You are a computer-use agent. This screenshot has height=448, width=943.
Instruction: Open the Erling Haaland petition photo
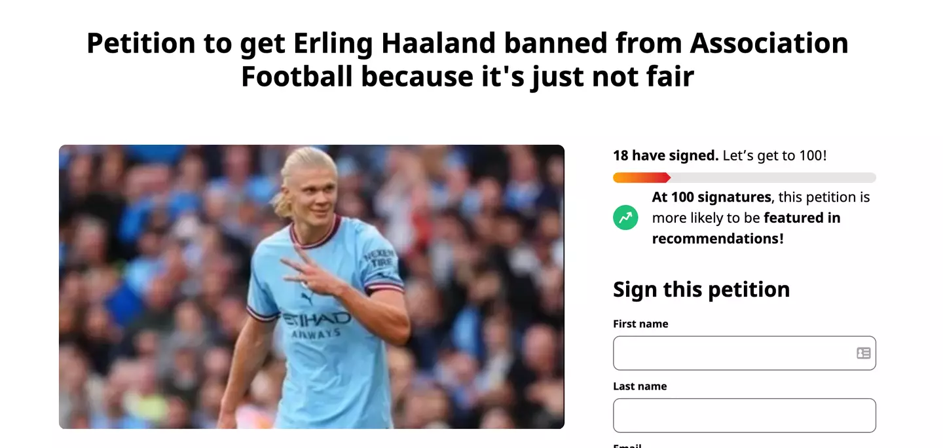312,287
